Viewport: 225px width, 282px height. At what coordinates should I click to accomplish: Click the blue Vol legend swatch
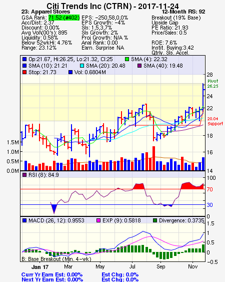(70, 72)
